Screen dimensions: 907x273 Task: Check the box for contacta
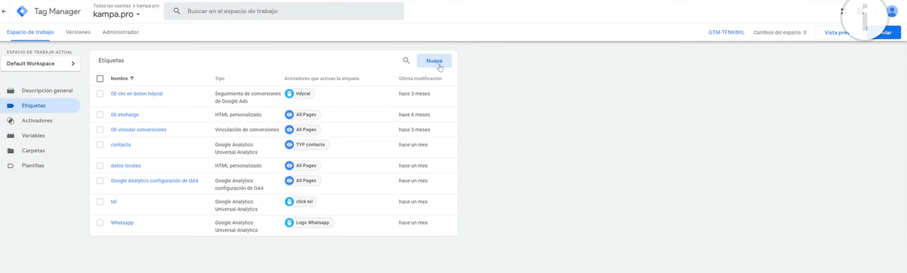100,144
